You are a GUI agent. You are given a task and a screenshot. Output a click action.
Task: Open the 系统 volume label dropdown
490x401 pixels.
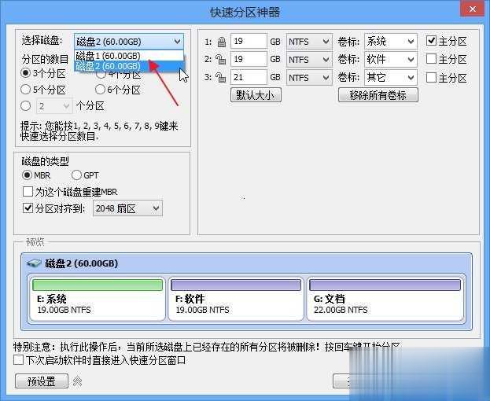(x=391, y=41)
